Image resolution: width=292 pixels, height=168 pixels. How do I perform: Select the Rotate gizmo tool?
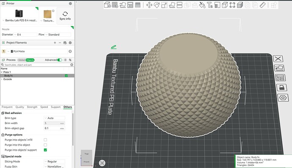[157, 5]
